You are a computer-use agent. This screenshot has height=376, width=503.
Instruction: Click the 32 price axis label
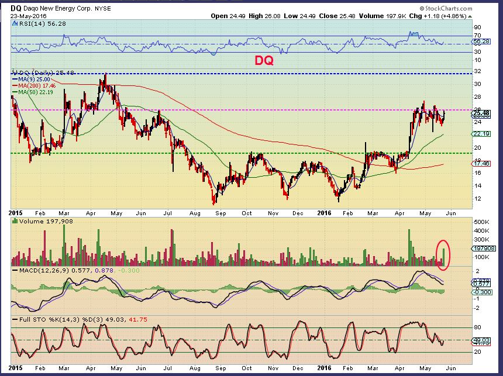[477, 71]
